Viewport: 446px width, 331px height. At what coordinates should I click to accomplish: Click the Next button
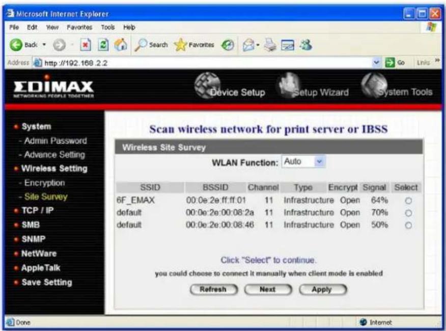pos(268,289)
